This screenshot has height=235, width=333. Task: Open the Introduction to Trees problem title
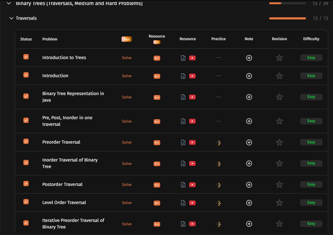click(64, 57)
